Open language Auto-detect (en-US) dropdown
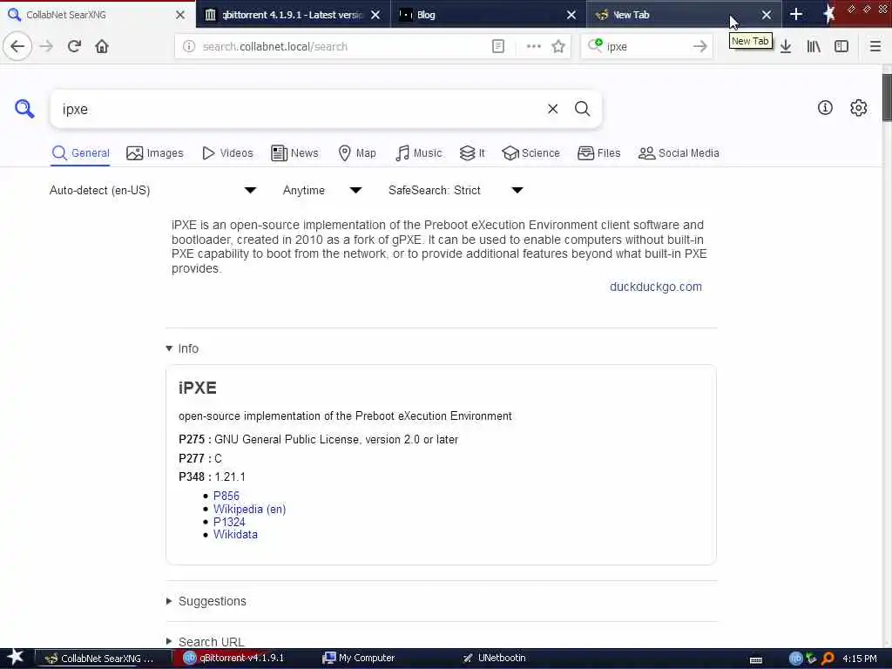 152,190
